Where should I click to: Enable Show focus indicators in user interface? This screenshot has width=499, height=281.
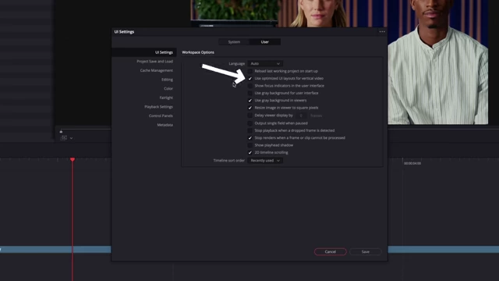[x=250, y=86]
